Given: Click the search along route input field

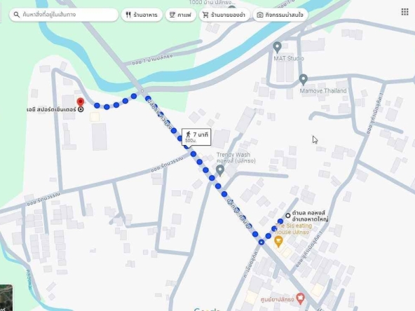Looking at the screenshot, I should [64, 15].
